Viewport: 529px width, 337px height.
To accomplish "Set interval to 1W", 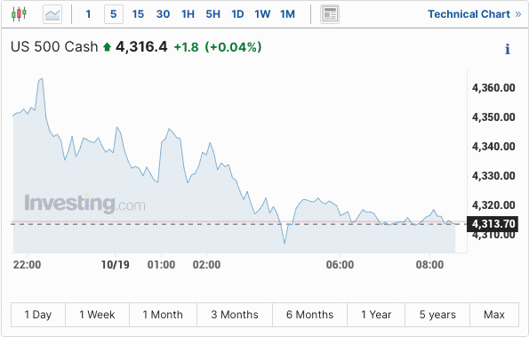I will tap(262, 14).
